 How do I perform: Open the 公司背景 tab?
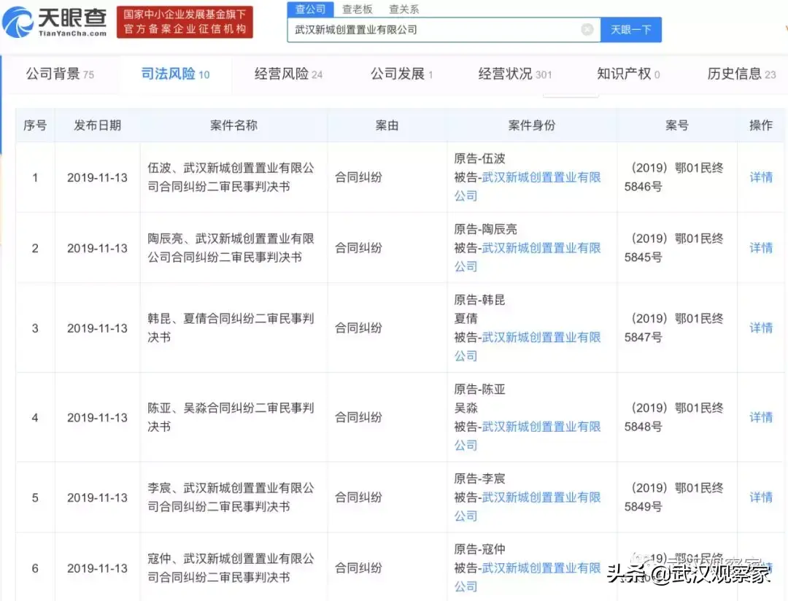click(60, 74)
